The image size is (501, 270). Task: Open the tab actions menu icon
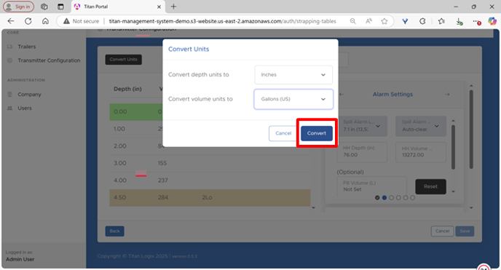pyautogui.click(x=60, y=7)
